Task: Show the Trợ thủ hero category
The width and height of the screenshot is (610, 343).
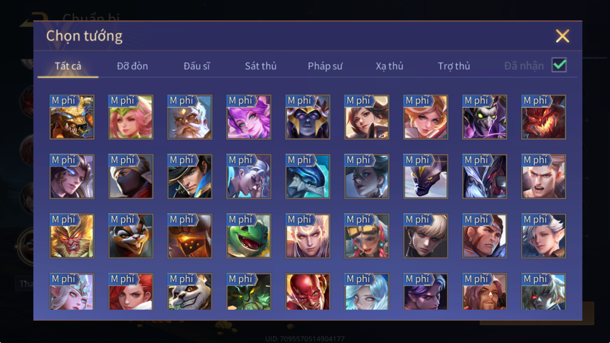Action: tap(454, 66)
